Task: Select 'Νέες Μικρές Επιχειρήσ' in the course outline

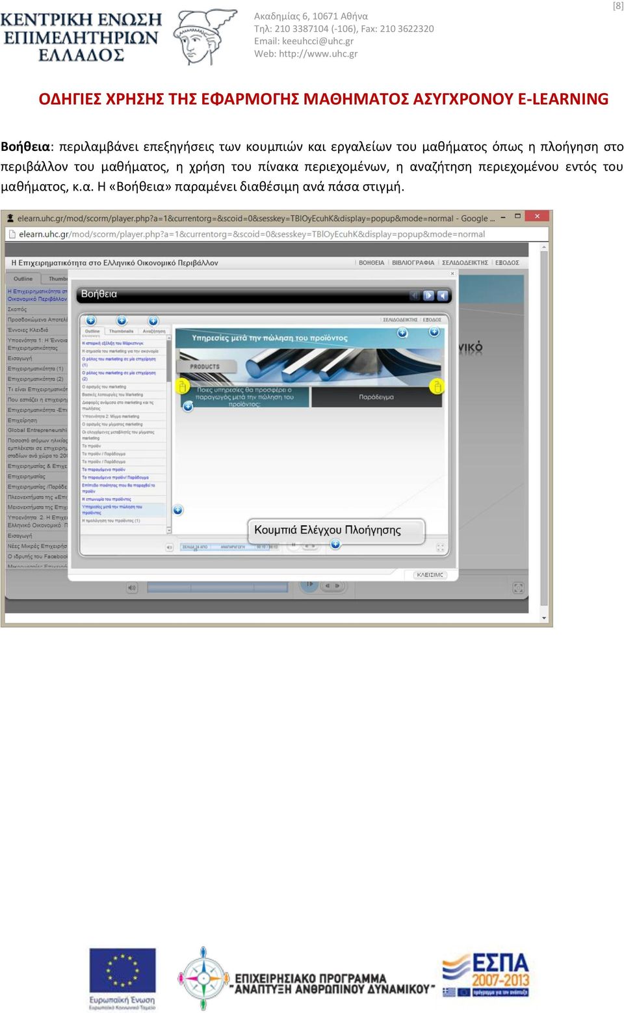Action: 37,546
